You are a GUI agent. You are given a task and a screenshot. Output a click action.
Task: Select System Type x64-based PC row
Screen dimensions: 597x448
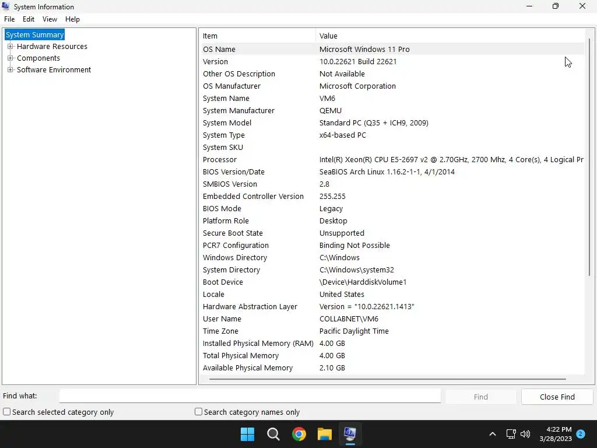[x=392, y=135]
